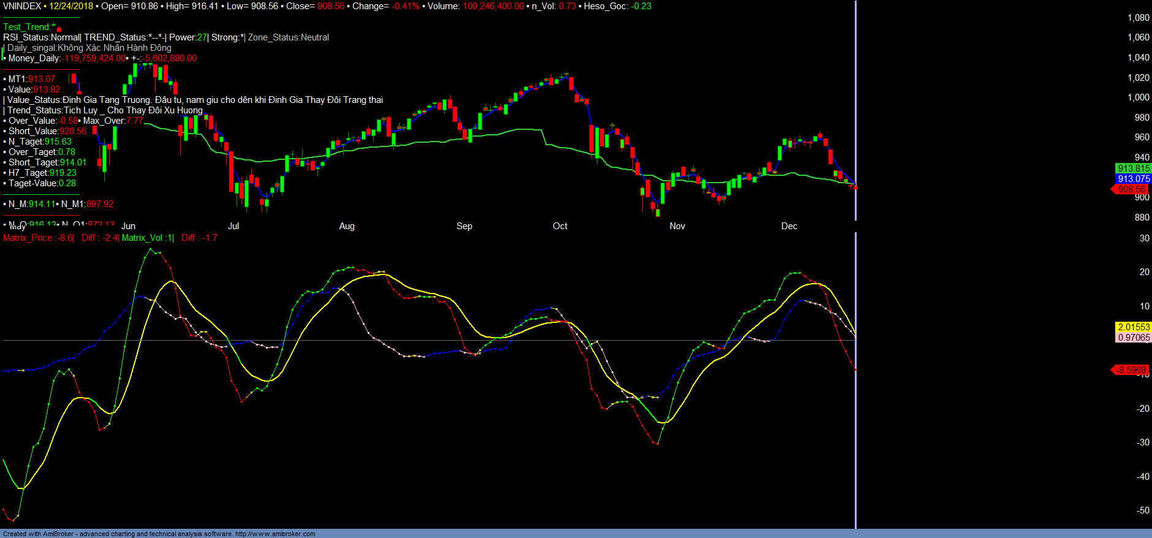The height and width of the screenshot is (538, 1152).
Task: Click the RSI_Status:Normal readout
Action: pyautogui.click(x=41, y=37)
